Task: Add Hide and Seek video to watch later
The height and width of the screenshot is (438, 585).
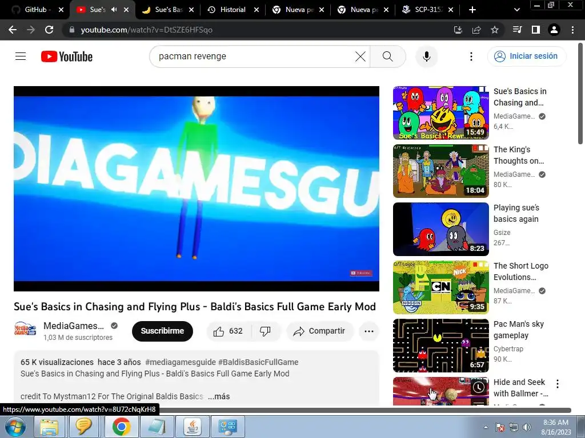Action: tap(479, 388)
